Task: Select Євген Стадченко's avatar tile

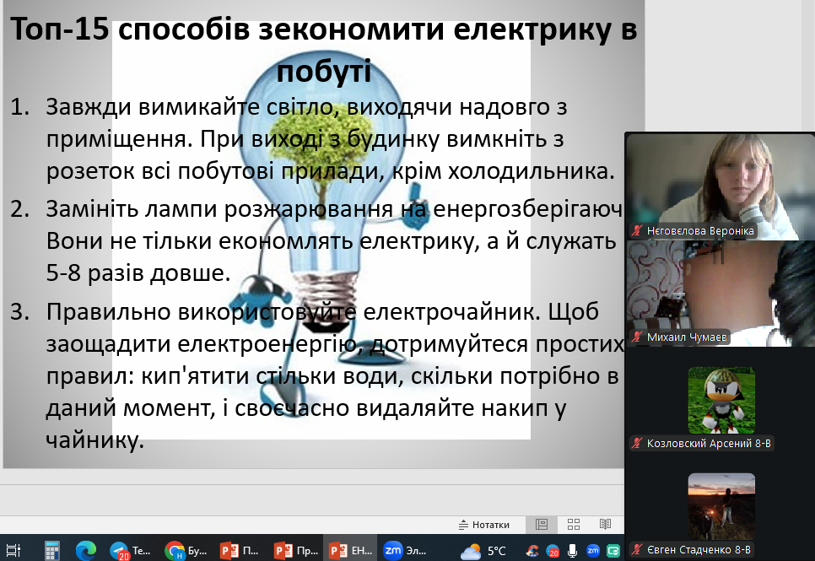Action: pos(720,504)
